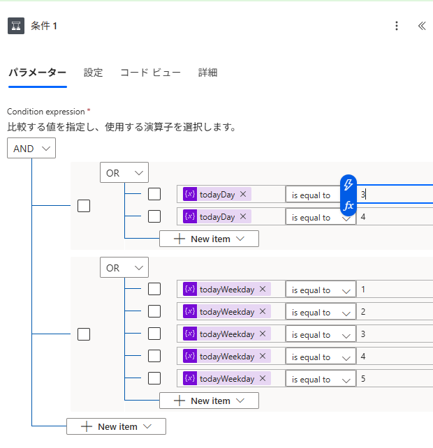The width and height of the screenshot is (433, 448).
Task: Add New item to the AND group
Action: click(x=116, y=426)
